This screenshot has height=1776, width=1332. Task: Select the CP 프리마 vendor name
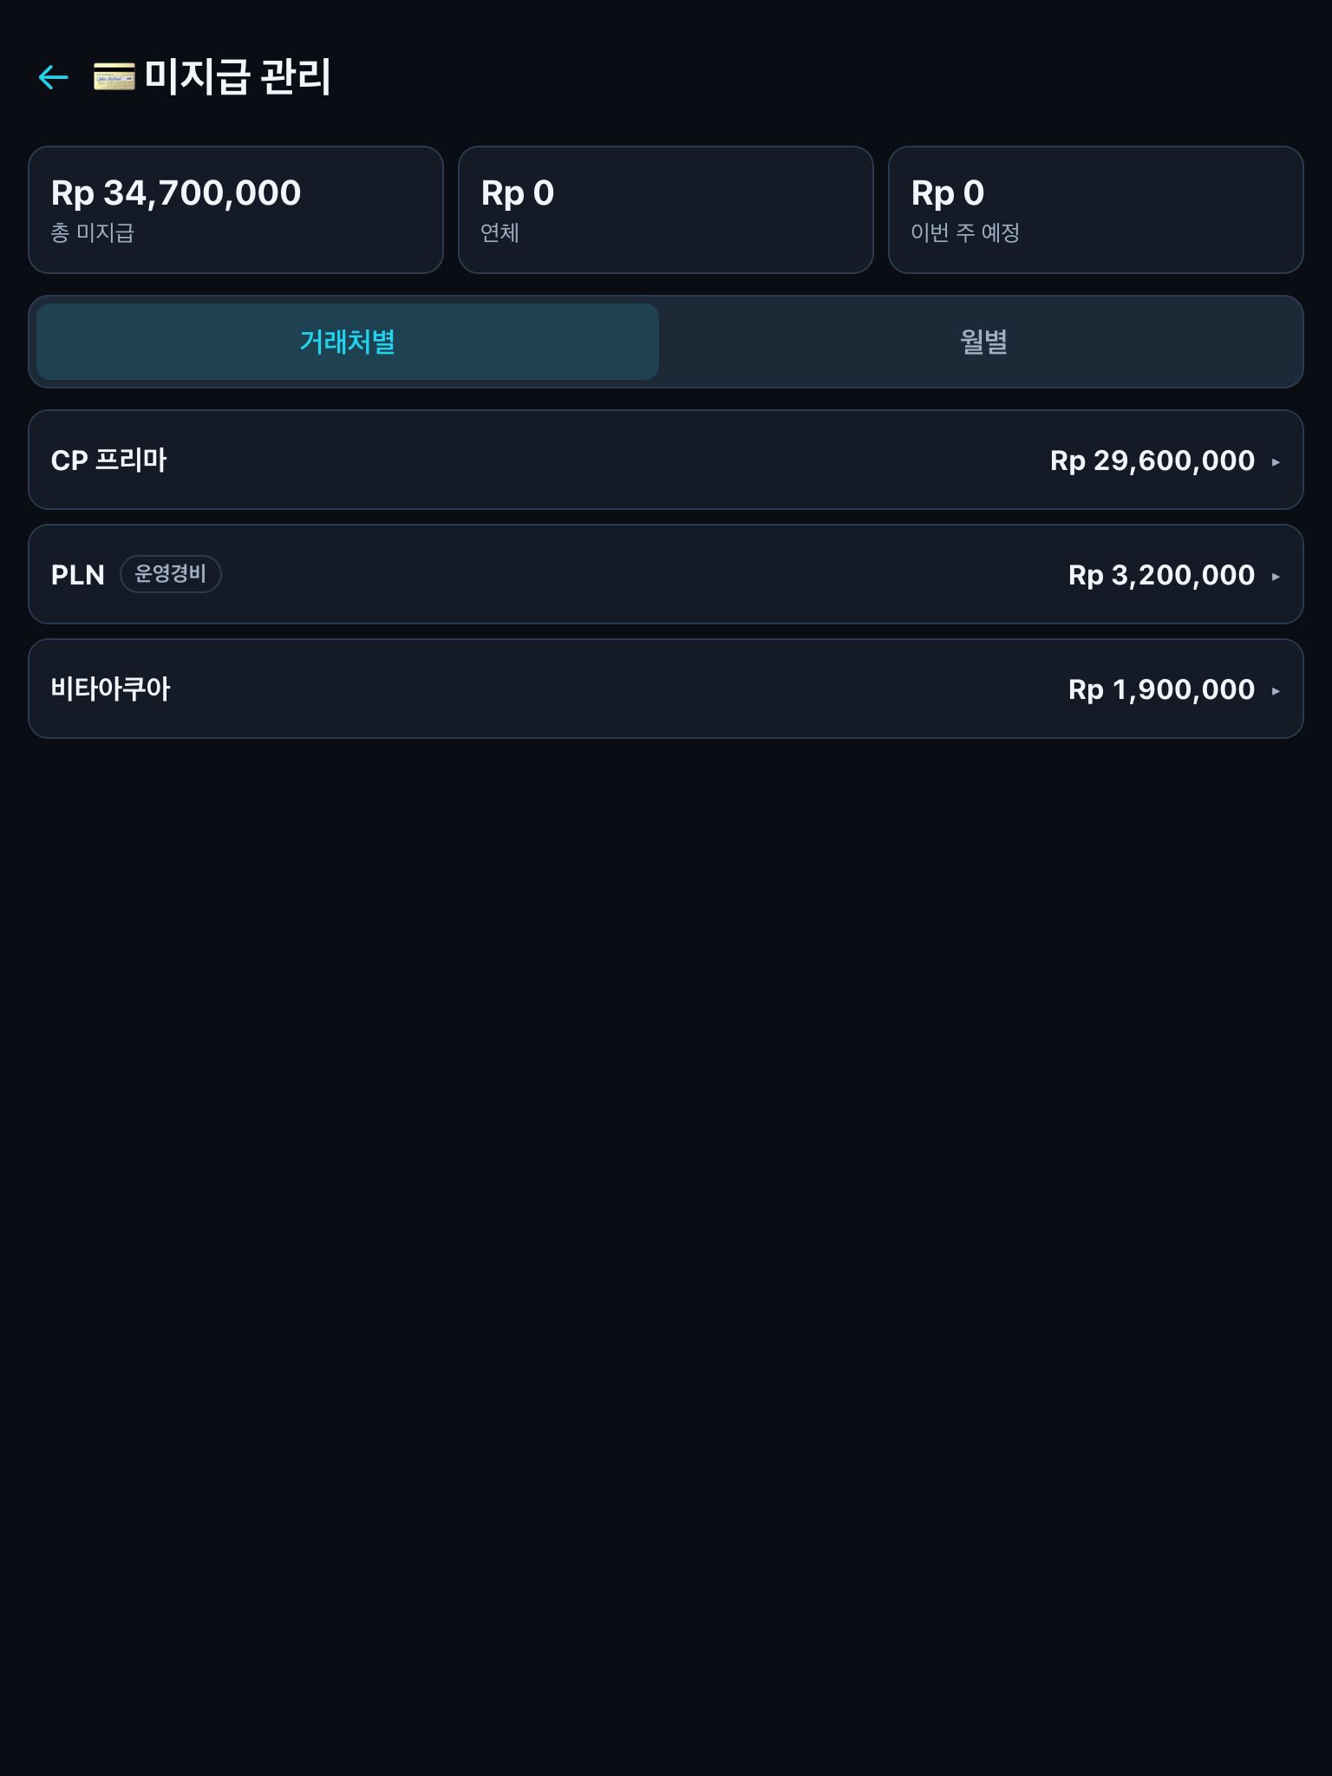click(109, 460)
